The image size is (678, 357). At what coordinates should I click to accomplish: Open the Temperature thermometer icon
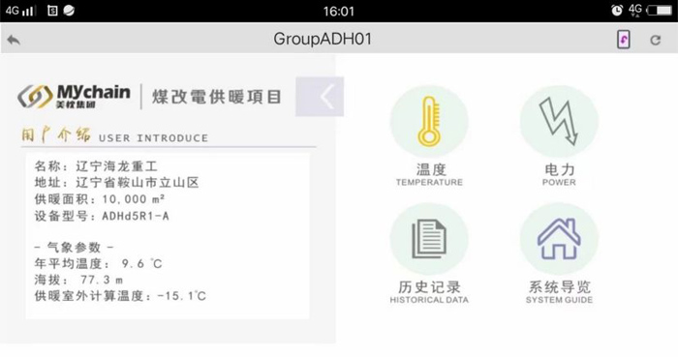429,122
